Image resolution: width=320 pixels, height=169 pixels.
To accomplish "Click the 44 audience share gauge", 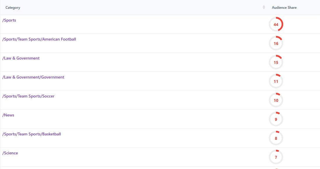I will (x=276, y=25).
